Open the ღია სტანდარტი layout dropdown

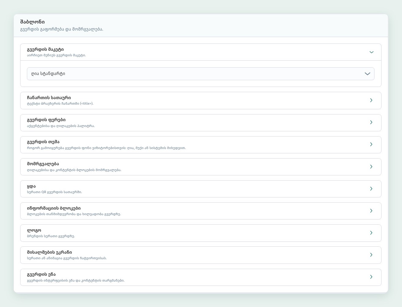[200, 74]
